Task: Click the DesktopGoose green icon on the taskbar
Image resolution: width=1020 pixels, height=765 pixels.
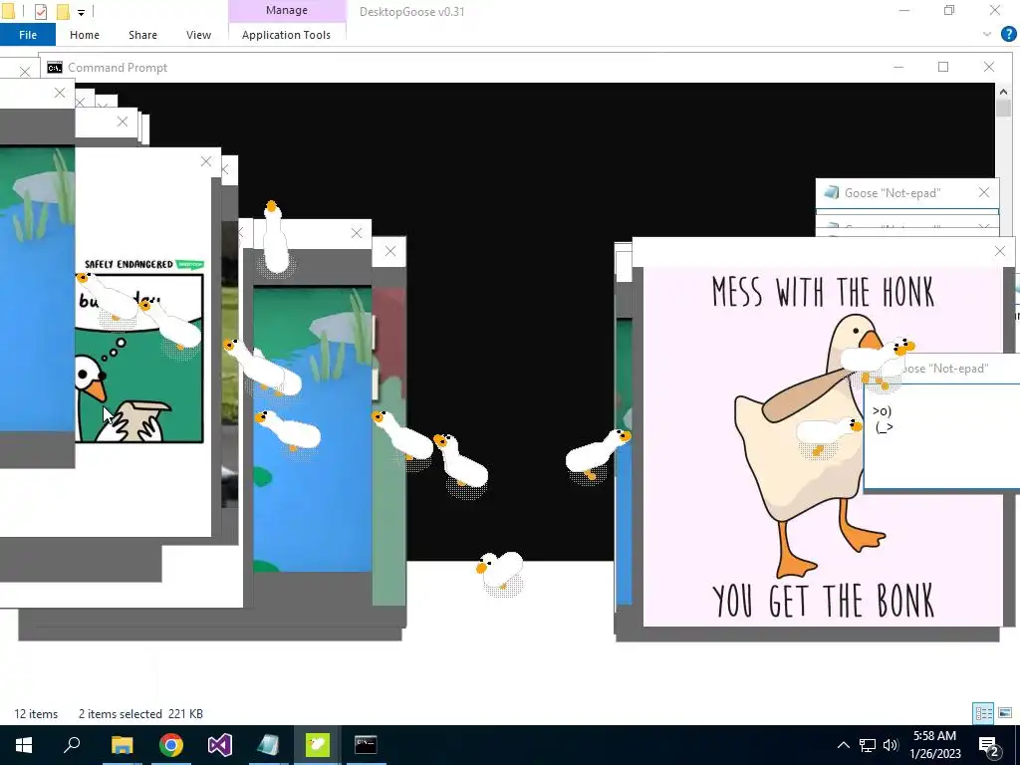Action: click(x=318, y=745)
